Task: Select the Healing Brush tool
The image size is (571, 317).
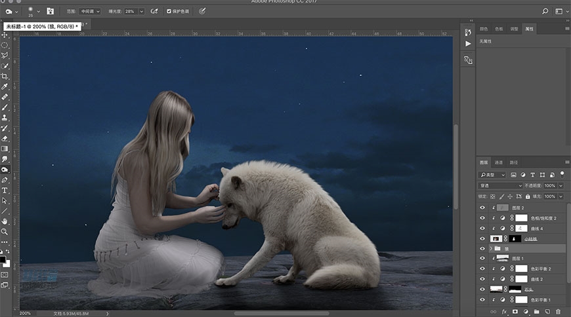Action: tap(5, 97)
